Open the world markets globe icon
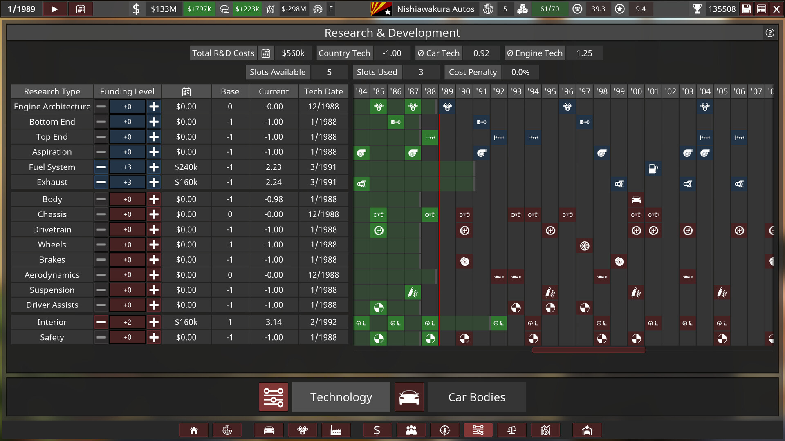Image resolution: width=785 pixels, height=441 pixels. coord(227,430)
